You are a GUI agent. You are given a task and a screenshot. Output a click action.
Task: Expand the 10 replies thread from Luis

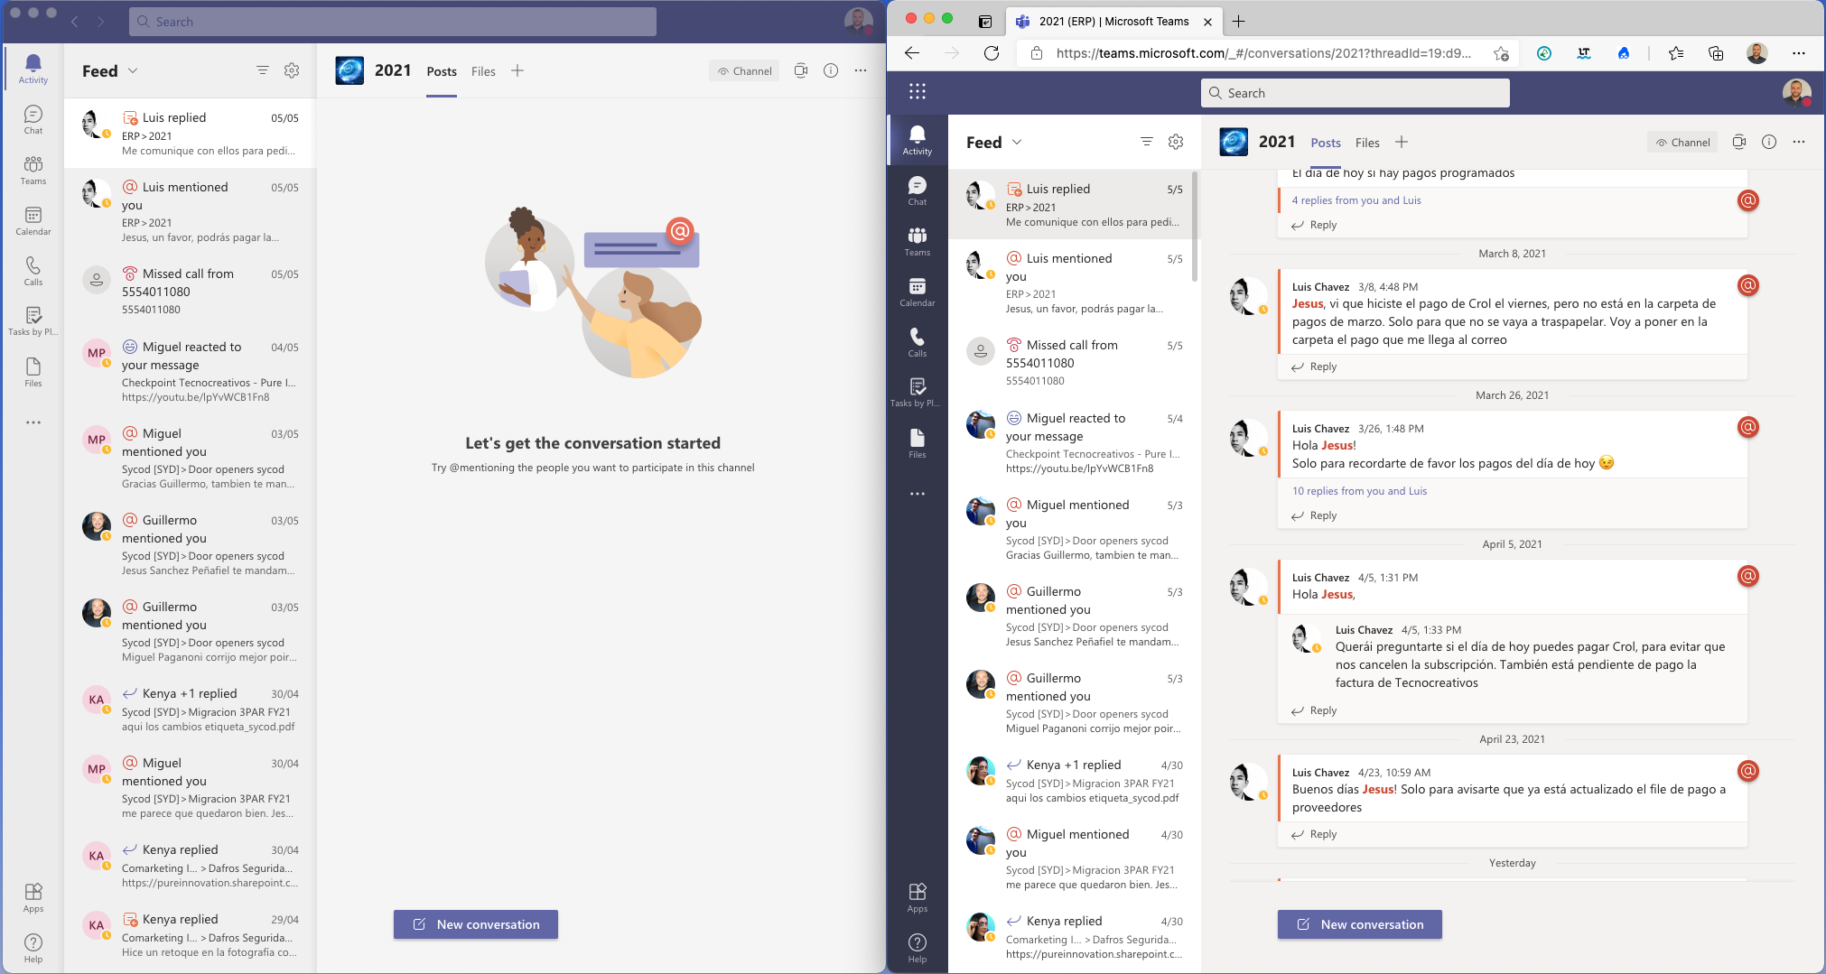click(x=1358, y=490)
